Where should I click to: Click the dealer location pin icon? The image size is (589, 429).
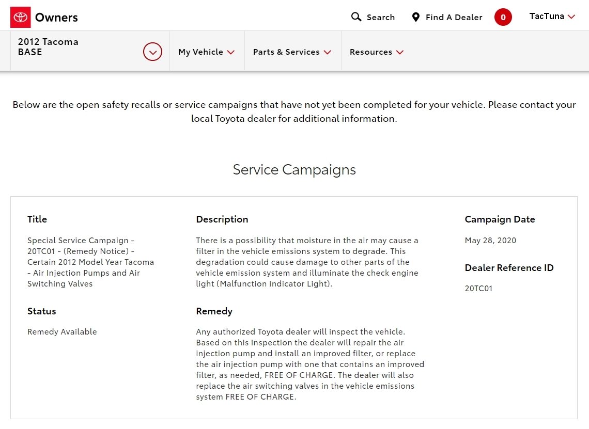pos(415,17)
